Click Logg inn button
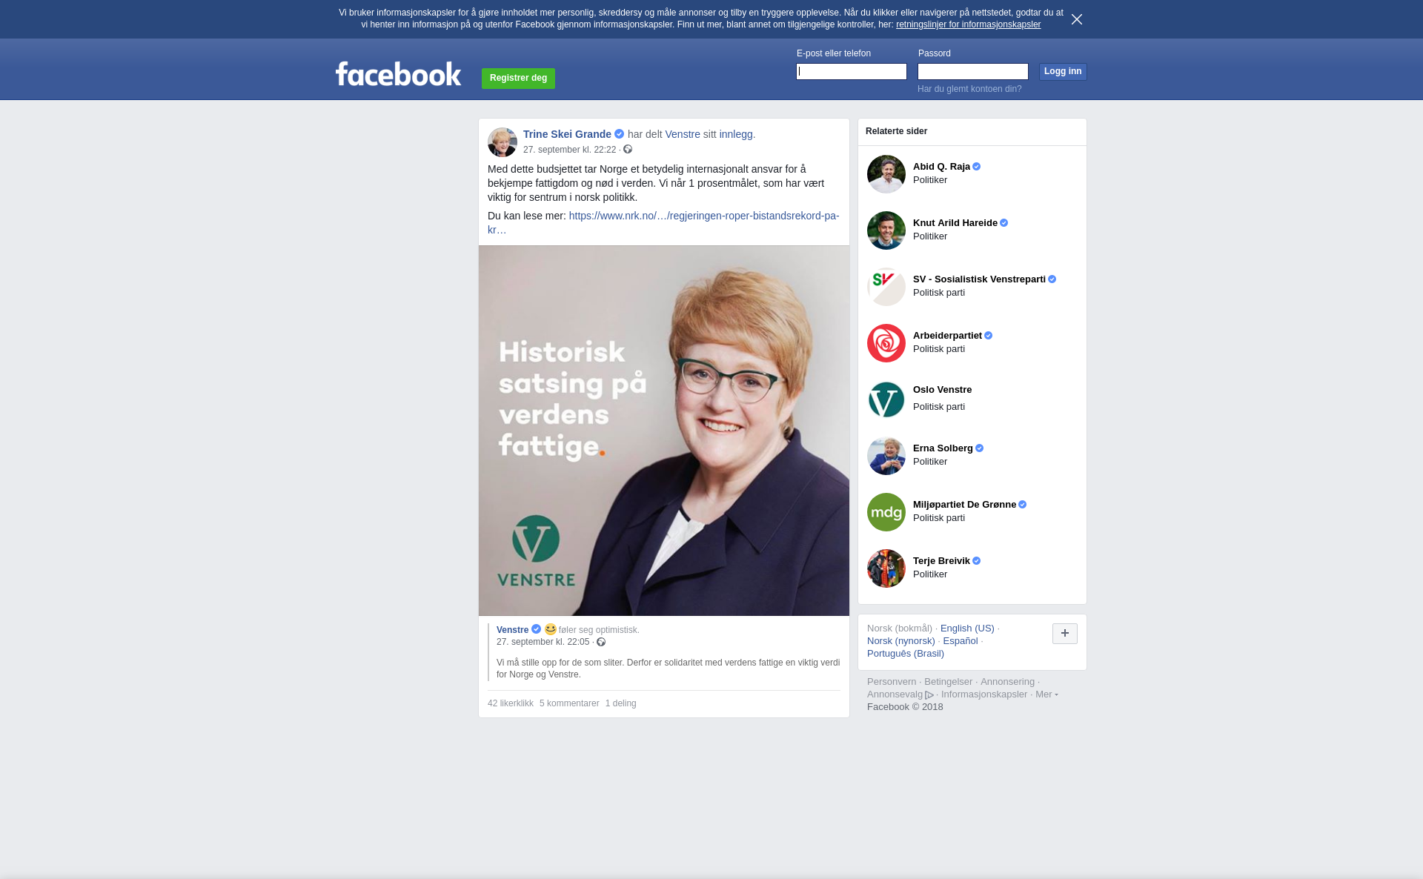This screenshot has height=879, width=1423. [x=1063, y=71]
